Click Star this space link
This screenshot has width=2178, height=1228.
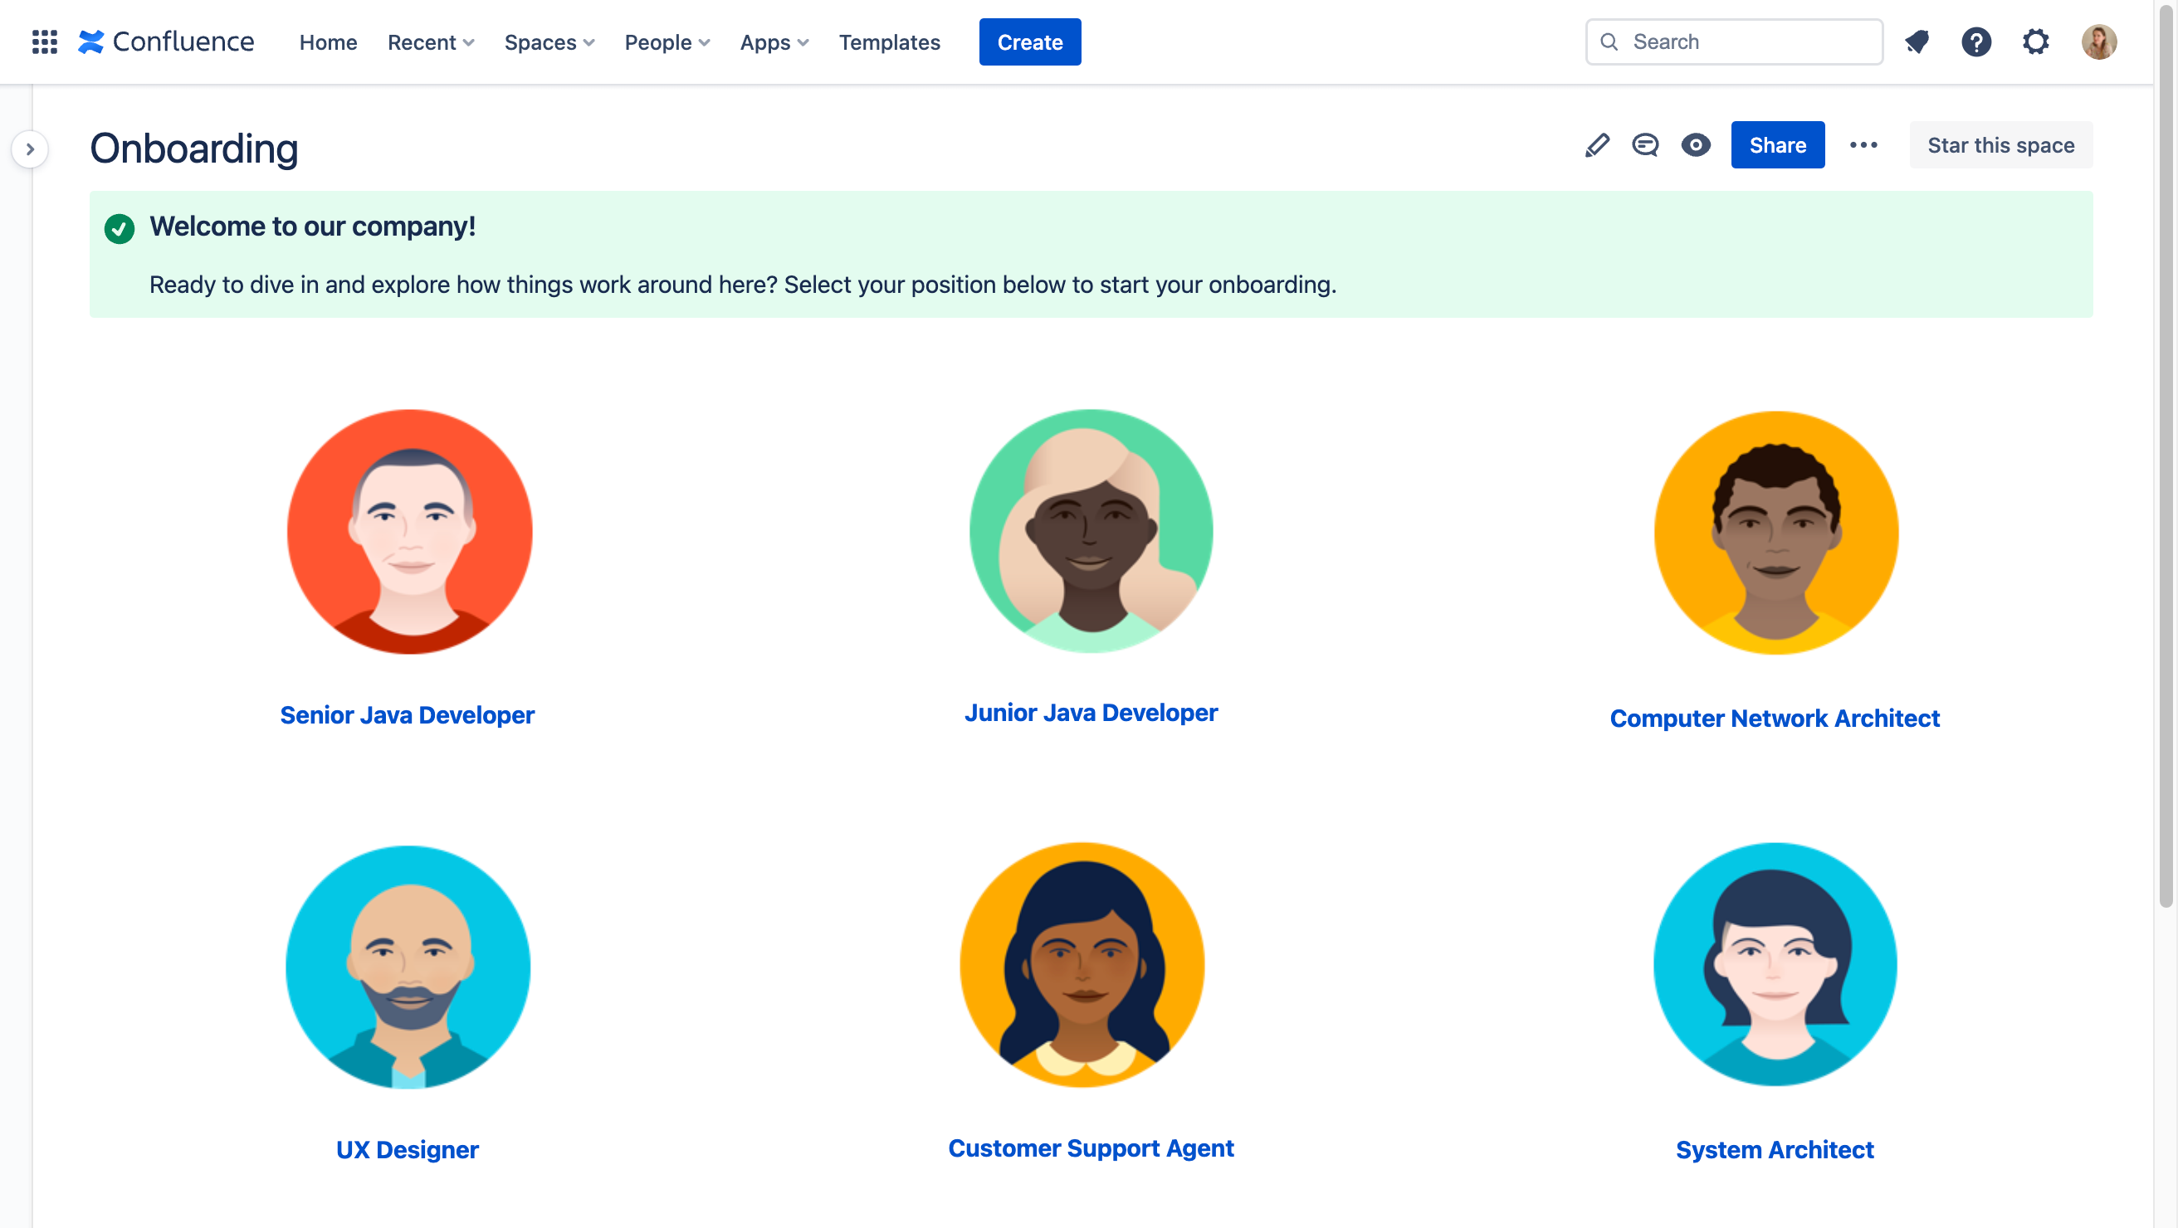coord(2000,145)
